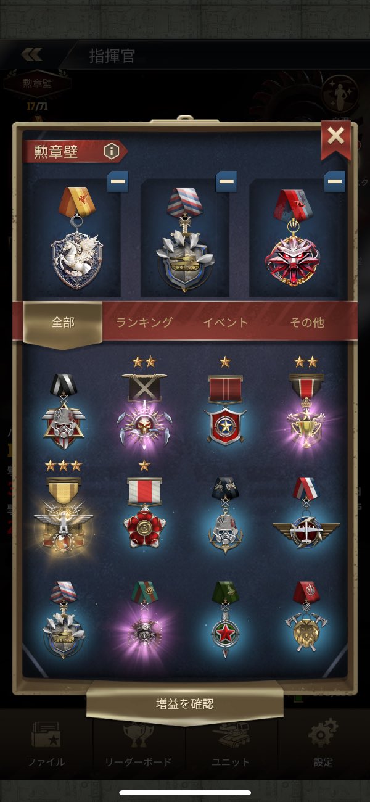
Task: Select the gas mask medal with black ribbon
Action: point(64,407)
